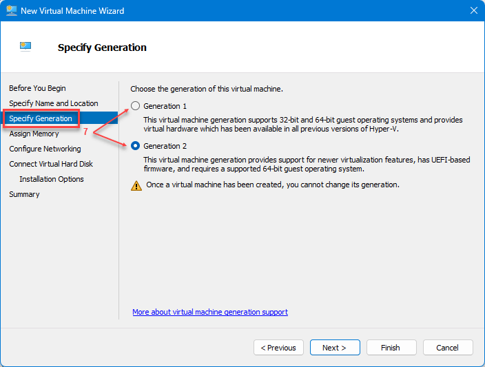Jump to the Summary step
This screenshot has height=367, width=485.
(24, 194)
